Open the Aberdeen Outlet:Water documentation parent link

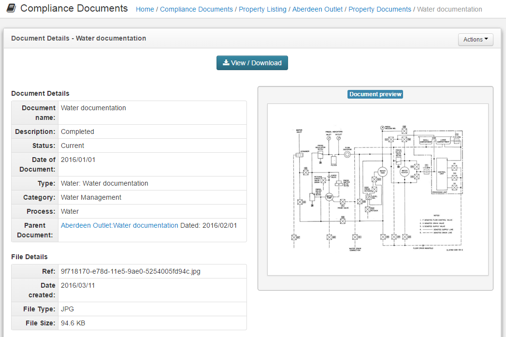coord(119,225)
